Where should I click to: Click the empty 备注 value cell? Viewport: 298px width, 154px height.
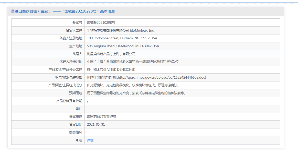[182, 109]
